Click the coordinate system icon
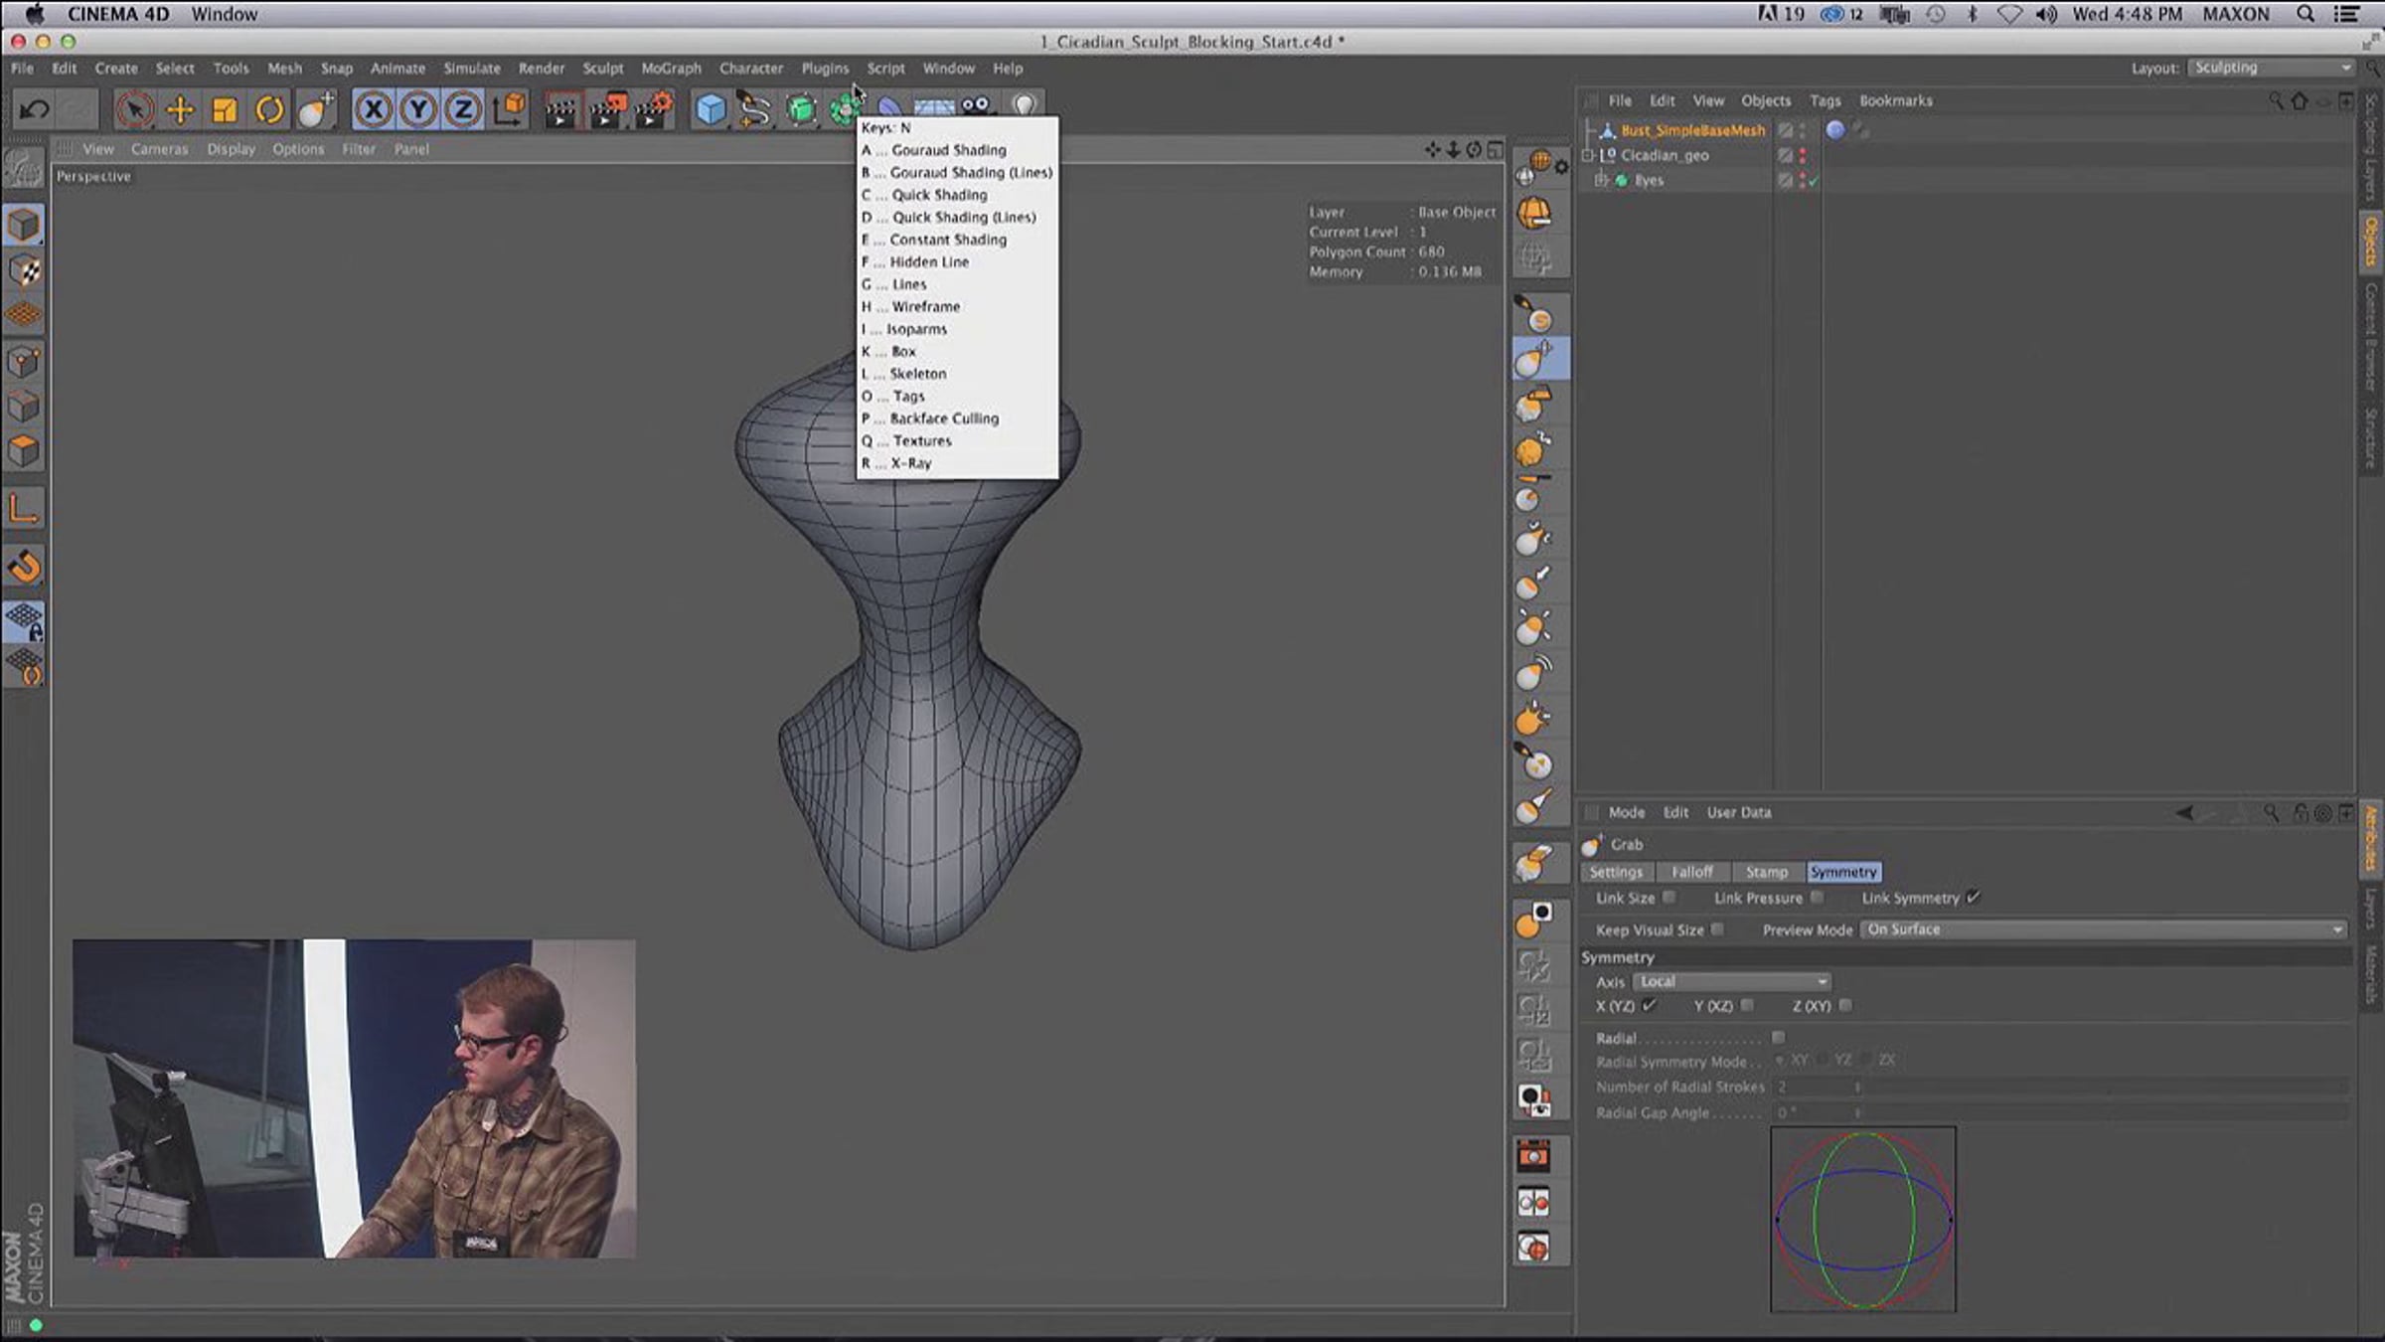 [x=509, y=109]
